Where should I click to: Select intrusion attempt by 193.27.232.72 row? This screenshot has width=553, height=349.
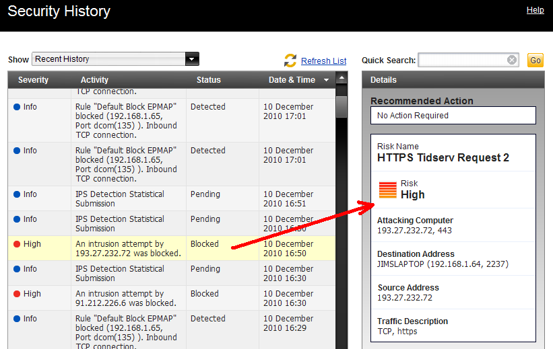[x=172, y=248]
